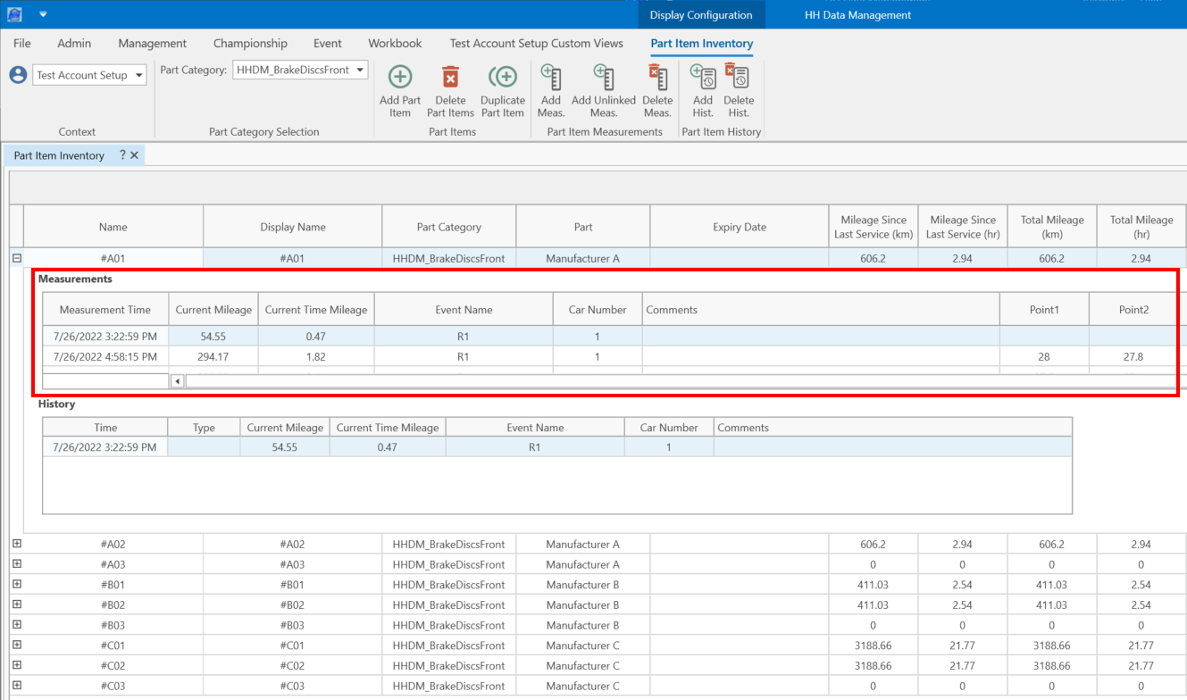1187x700 pixels.
Task: Click the Add Hist. icon
Action: (x=703, y=78)
